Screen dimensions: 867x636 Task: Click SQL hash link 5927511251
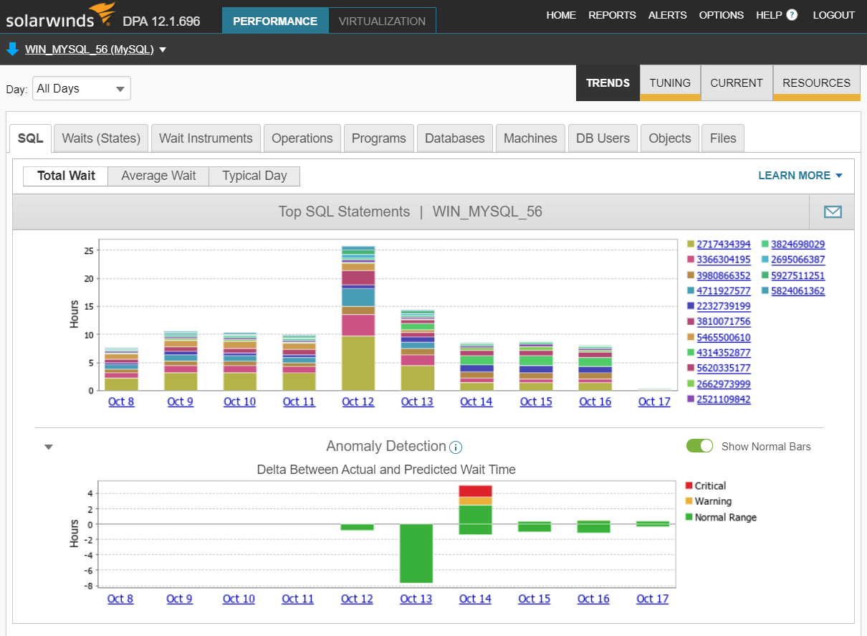[798, 275]
